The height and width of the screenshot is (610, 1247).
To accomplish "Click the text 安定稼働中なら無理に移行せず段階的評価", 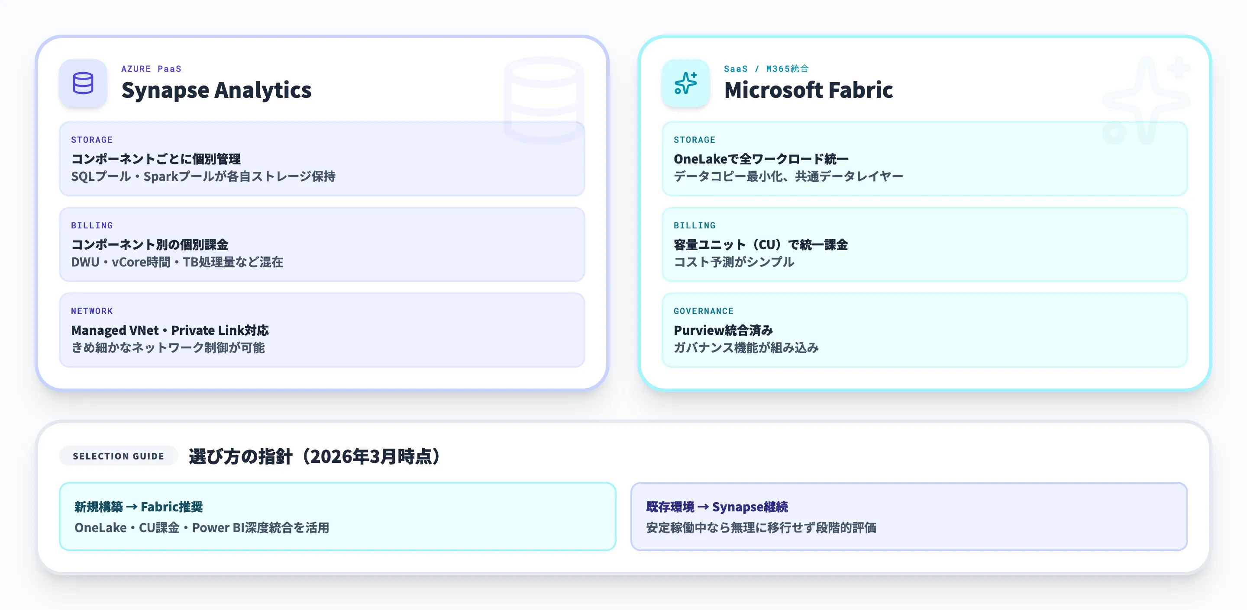I will coord(761,527).
